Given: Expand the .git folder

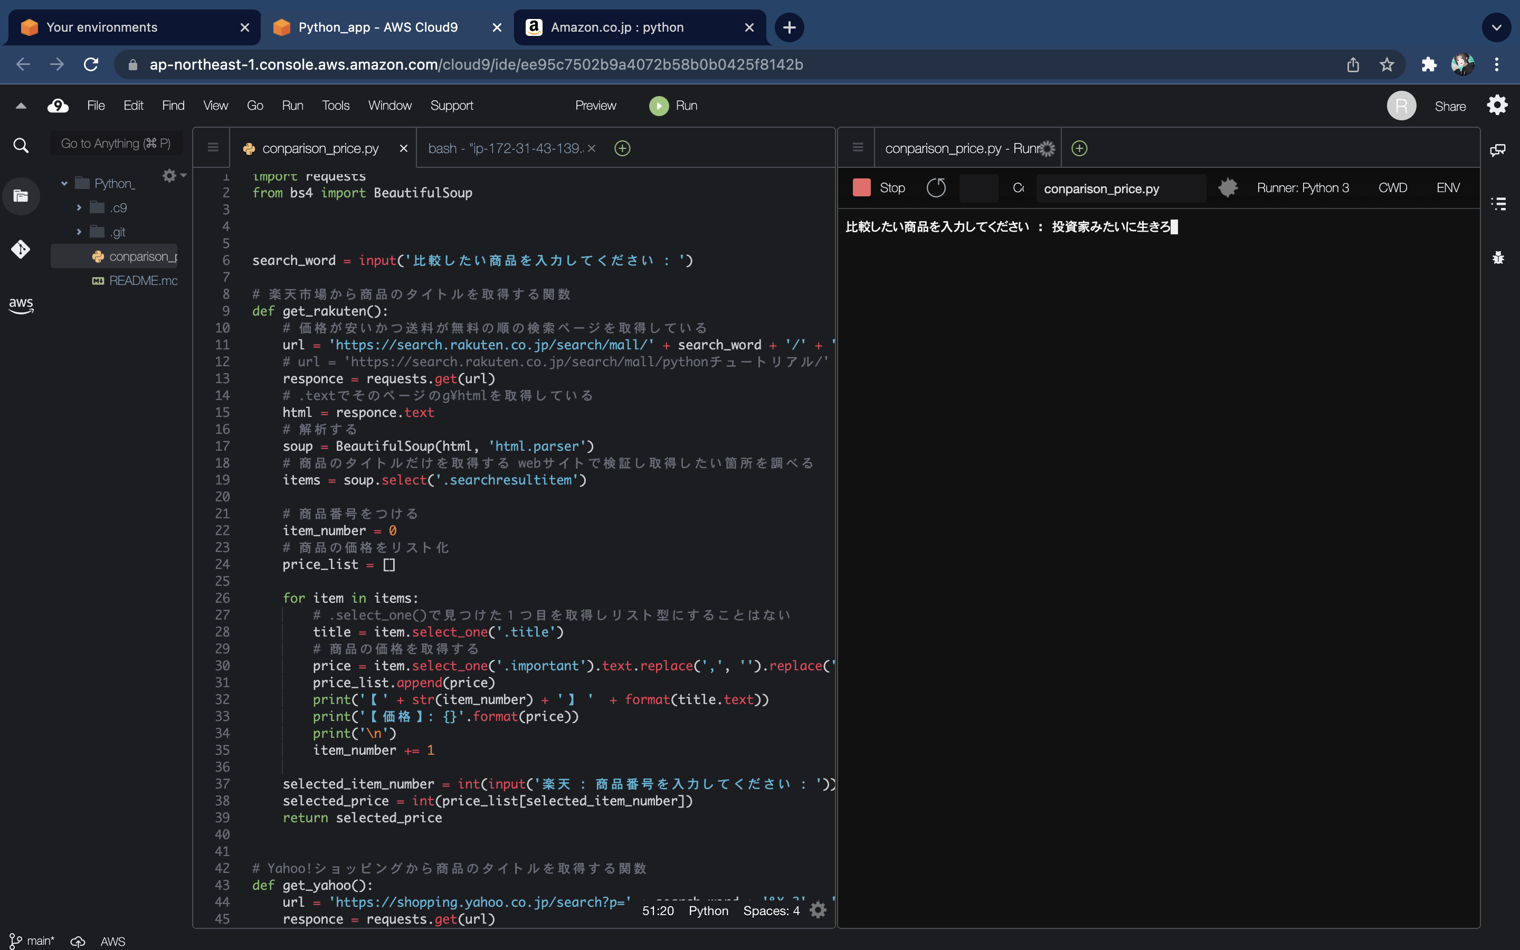Looking at the screenshot, I should (79, 231).
